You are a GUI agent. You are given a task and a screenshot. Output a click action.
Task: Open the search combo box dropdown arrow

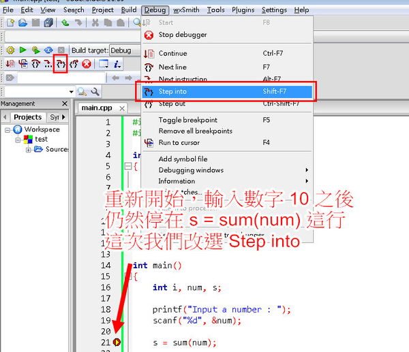pos(71,92)
